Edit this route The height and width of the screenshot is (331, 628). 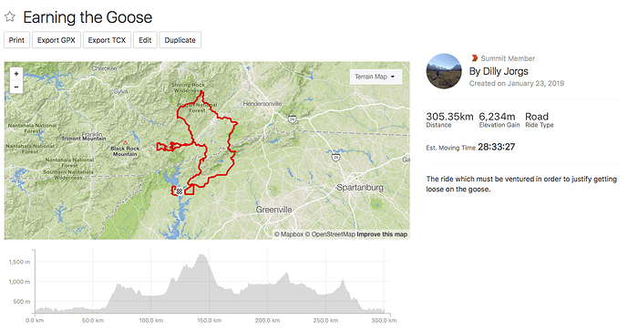tap(145, 40)
